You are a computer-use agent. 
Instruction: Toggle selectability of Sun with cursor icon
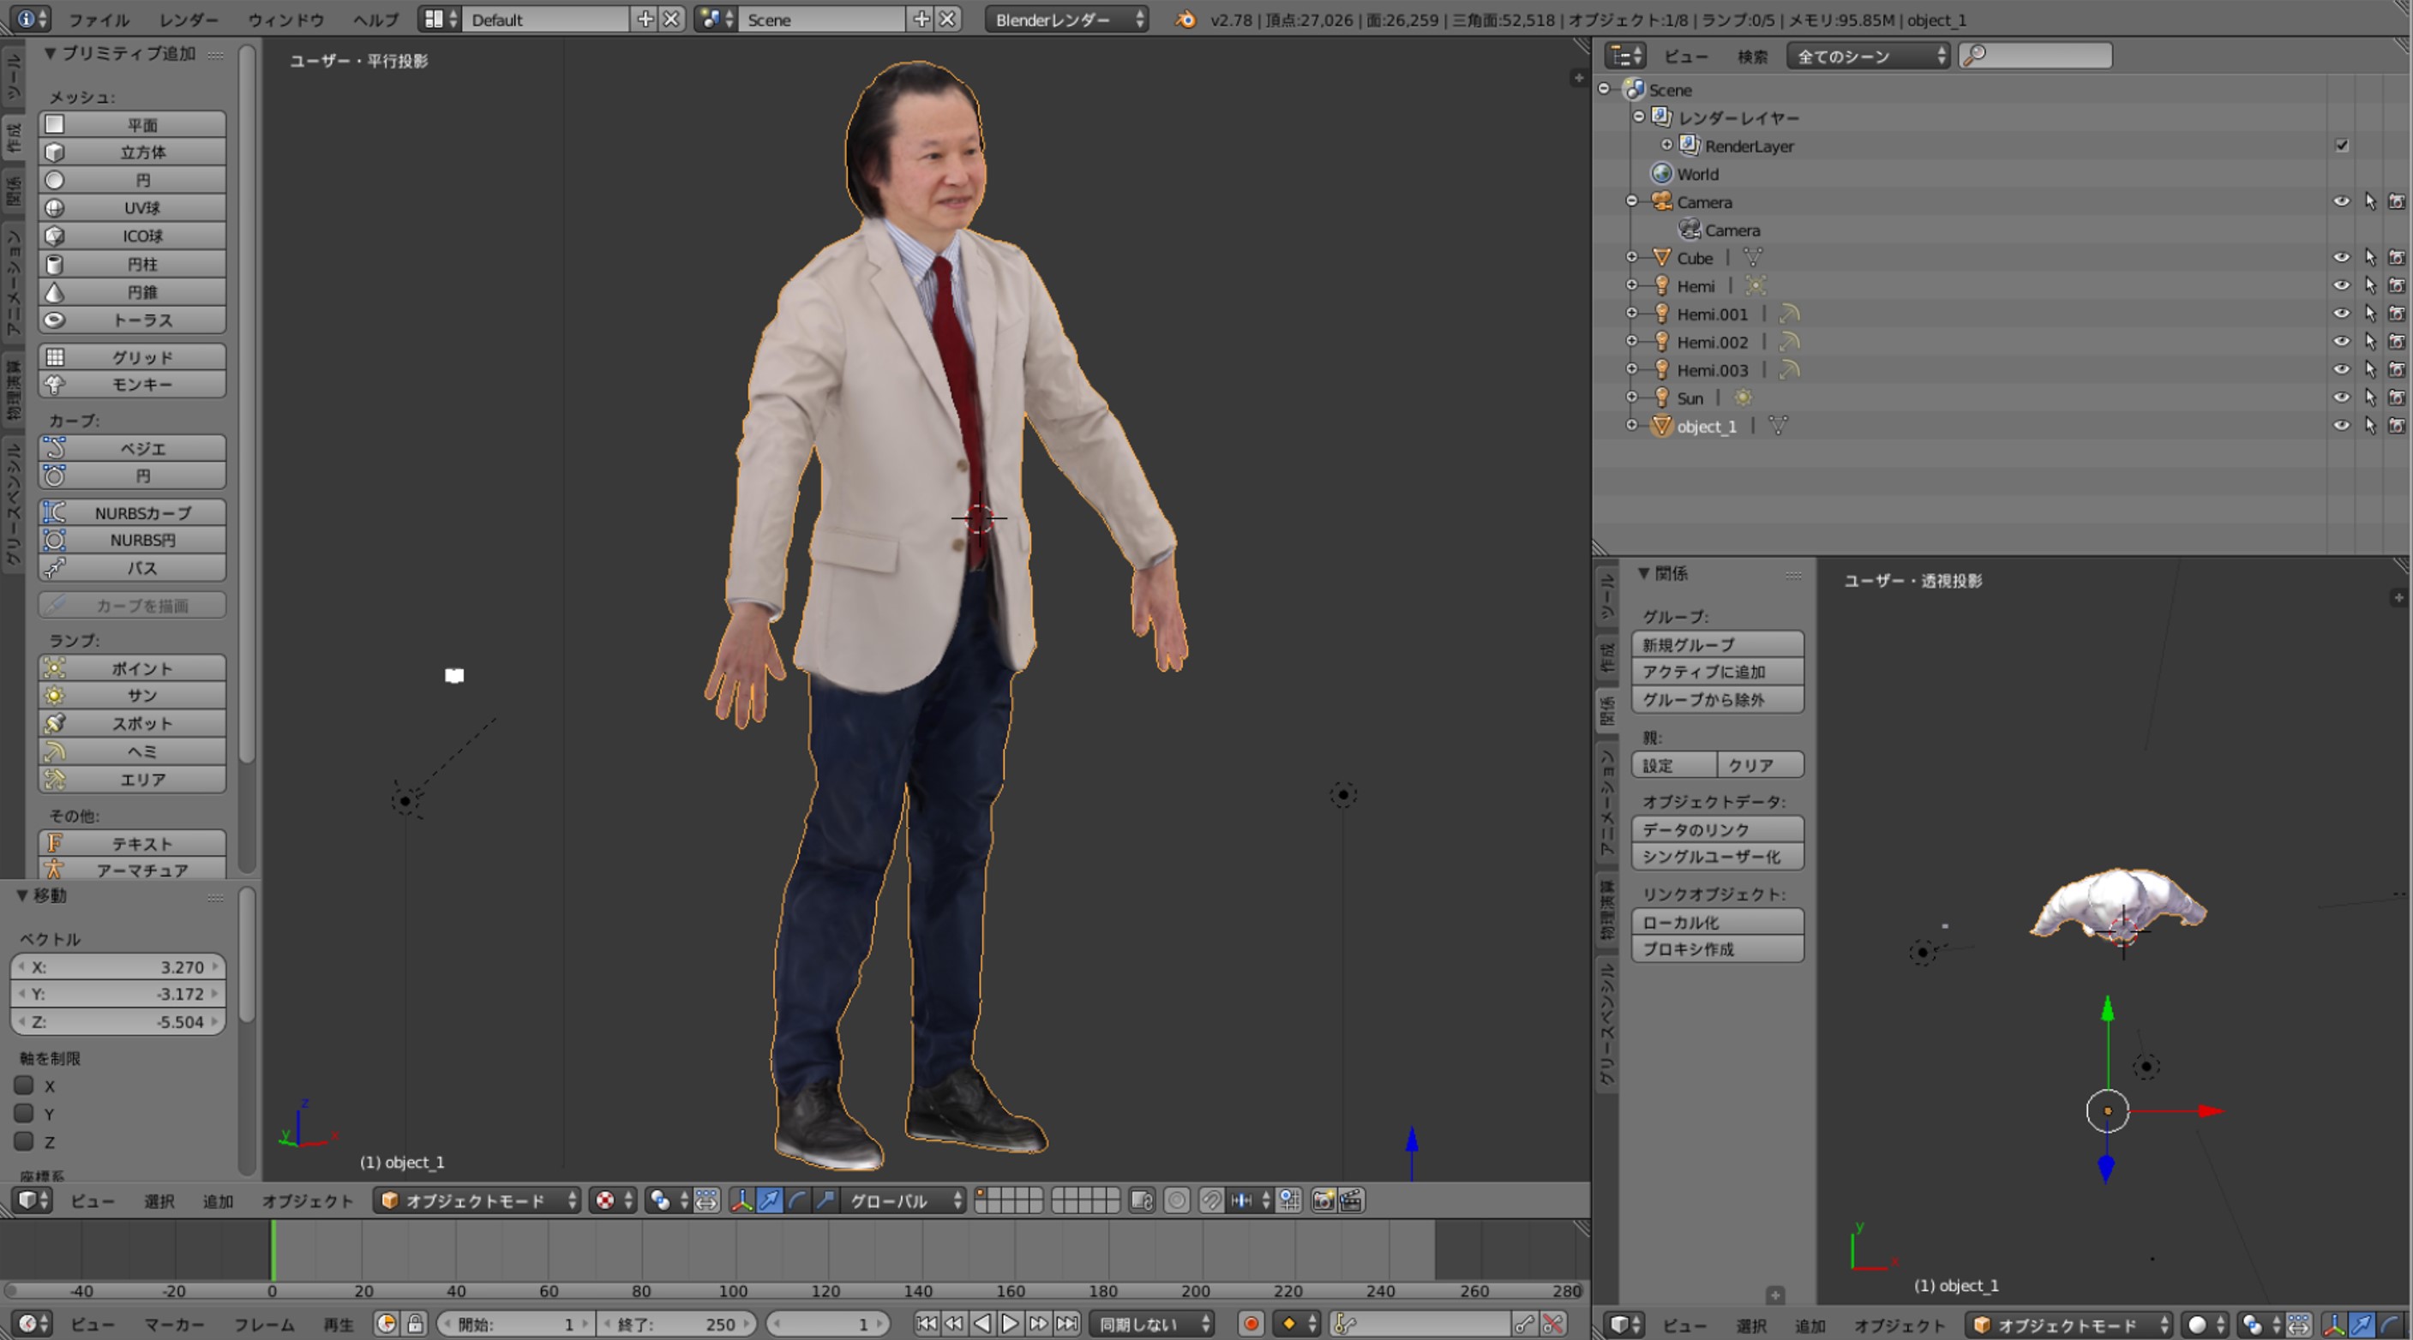[2369, 398]
